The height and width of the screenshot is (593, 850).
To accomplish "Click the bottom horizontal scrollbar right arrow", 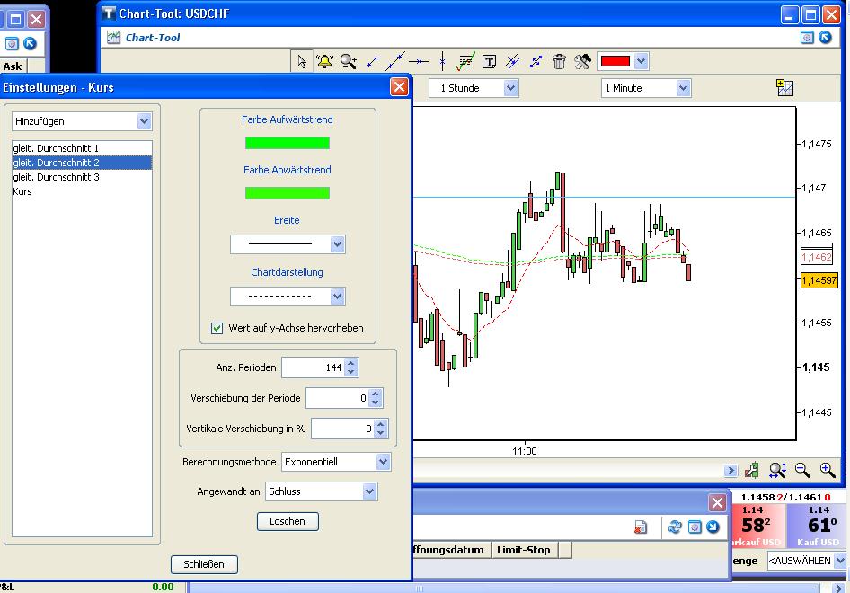I will (x=839, y=588).
